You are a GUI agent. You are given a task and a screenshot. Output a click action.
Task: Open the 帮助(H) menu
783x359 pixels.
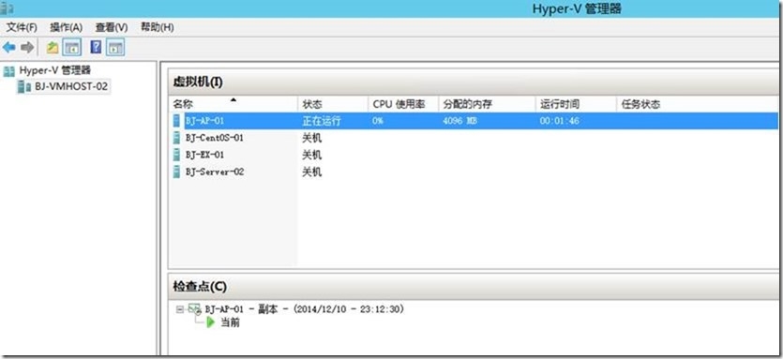[158, 27]
